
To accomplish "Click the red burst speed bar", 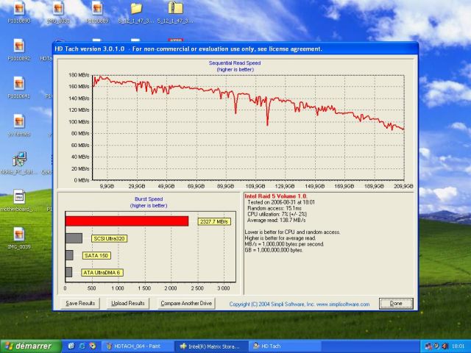I will pyautogui.click(x=127, y=221).
